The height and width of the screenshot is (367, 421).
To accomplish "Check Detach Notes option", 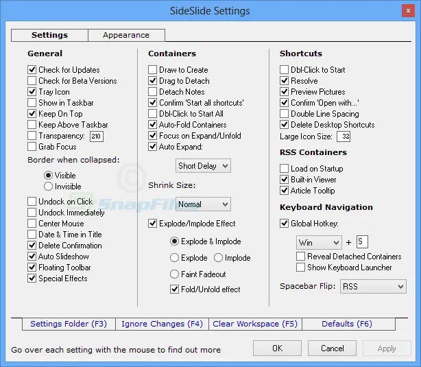I will [x=152, y=92].
